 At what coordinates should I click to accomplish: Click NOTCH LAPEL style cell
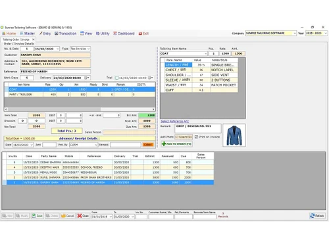(224, 70)
